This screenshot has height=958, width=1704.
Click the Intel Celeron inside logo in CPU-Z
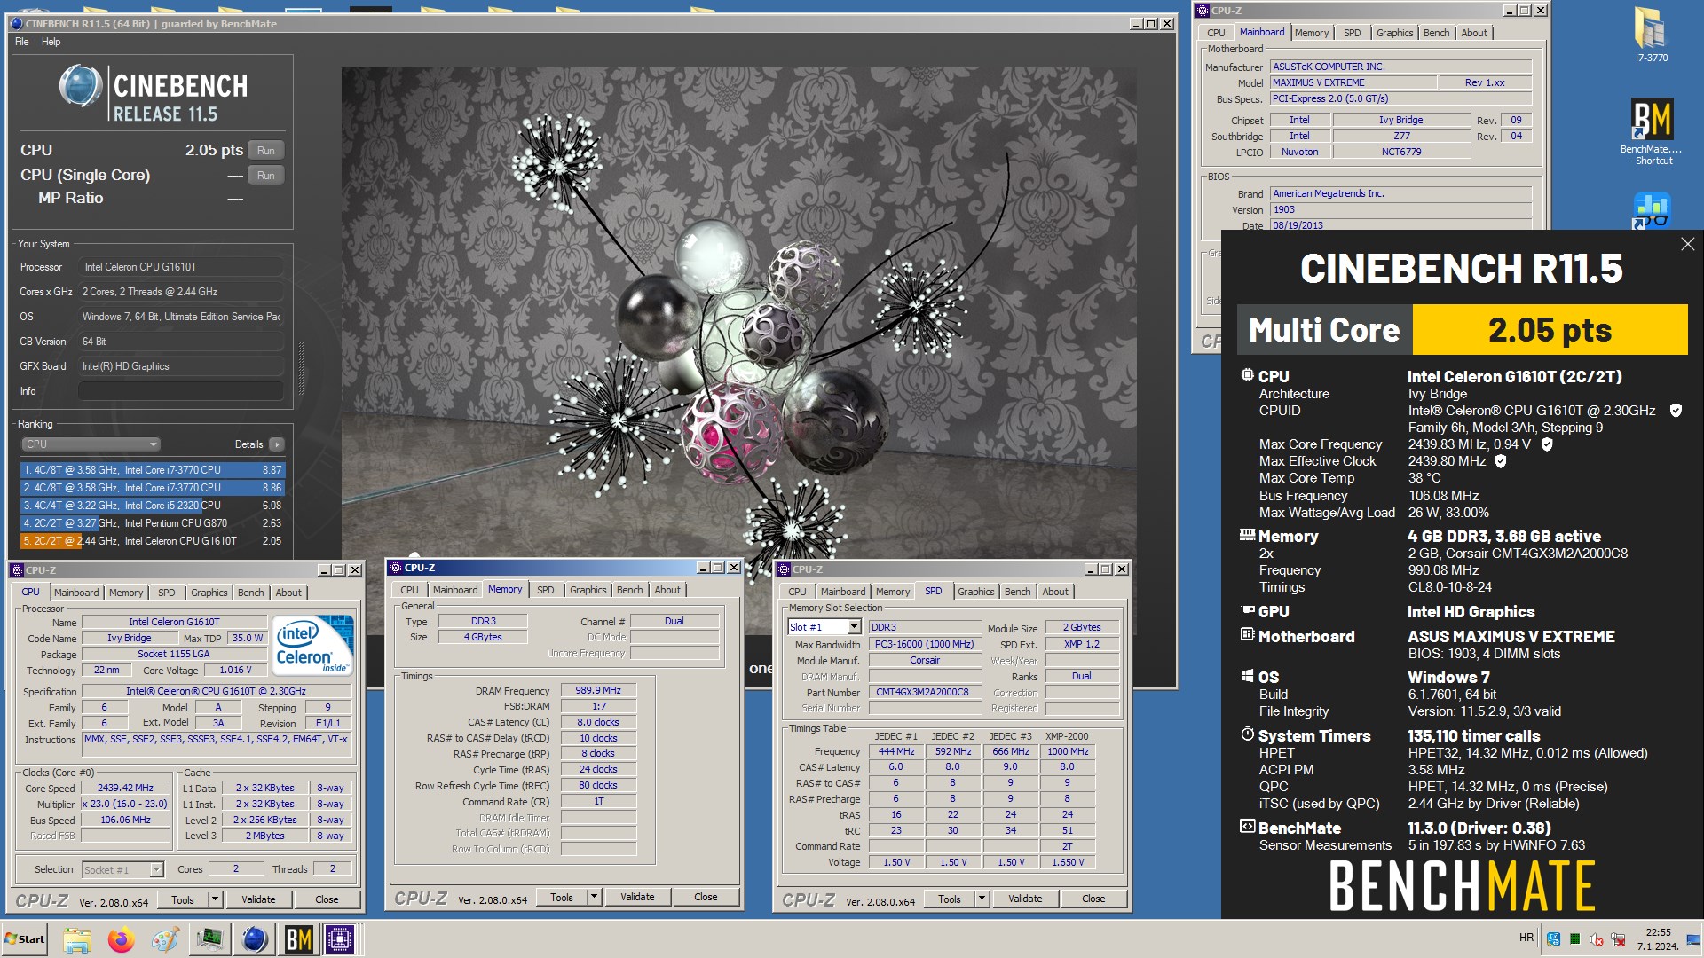point(312,645)
